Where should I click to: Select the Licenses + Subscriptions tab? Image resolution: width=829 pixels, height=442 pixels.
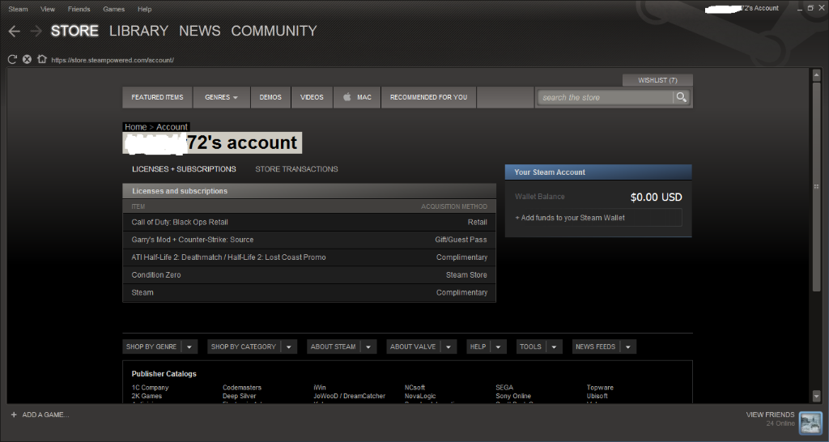click(x=184, y=169)
